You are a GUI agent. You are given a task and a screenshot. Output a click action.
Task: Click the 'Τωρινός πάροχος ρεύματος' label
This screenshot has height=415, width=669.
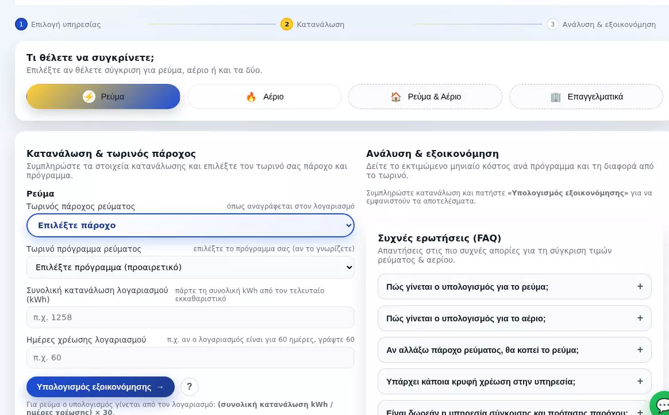[x=80, y=206]
